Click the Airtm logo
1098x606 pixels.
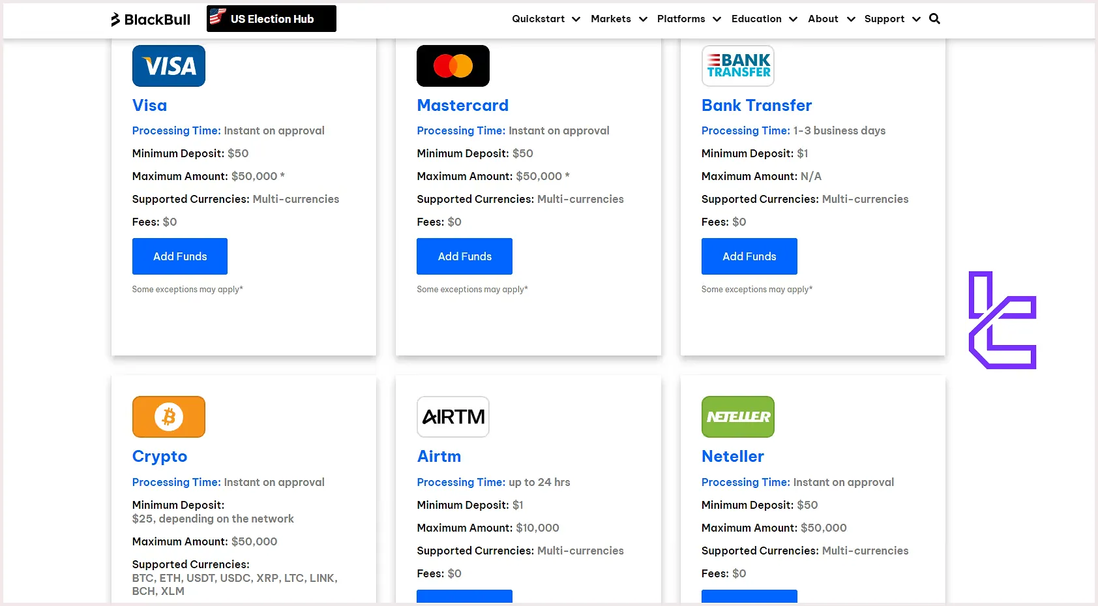(453, 417)
